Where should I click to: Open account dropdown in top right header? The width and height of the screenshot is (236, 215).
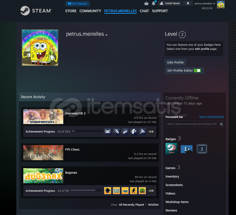tap(205, 3)
